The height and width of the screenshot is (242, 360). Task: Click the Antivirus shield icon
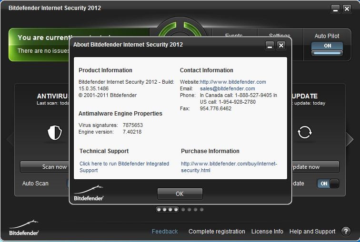[x=55, y=133]
